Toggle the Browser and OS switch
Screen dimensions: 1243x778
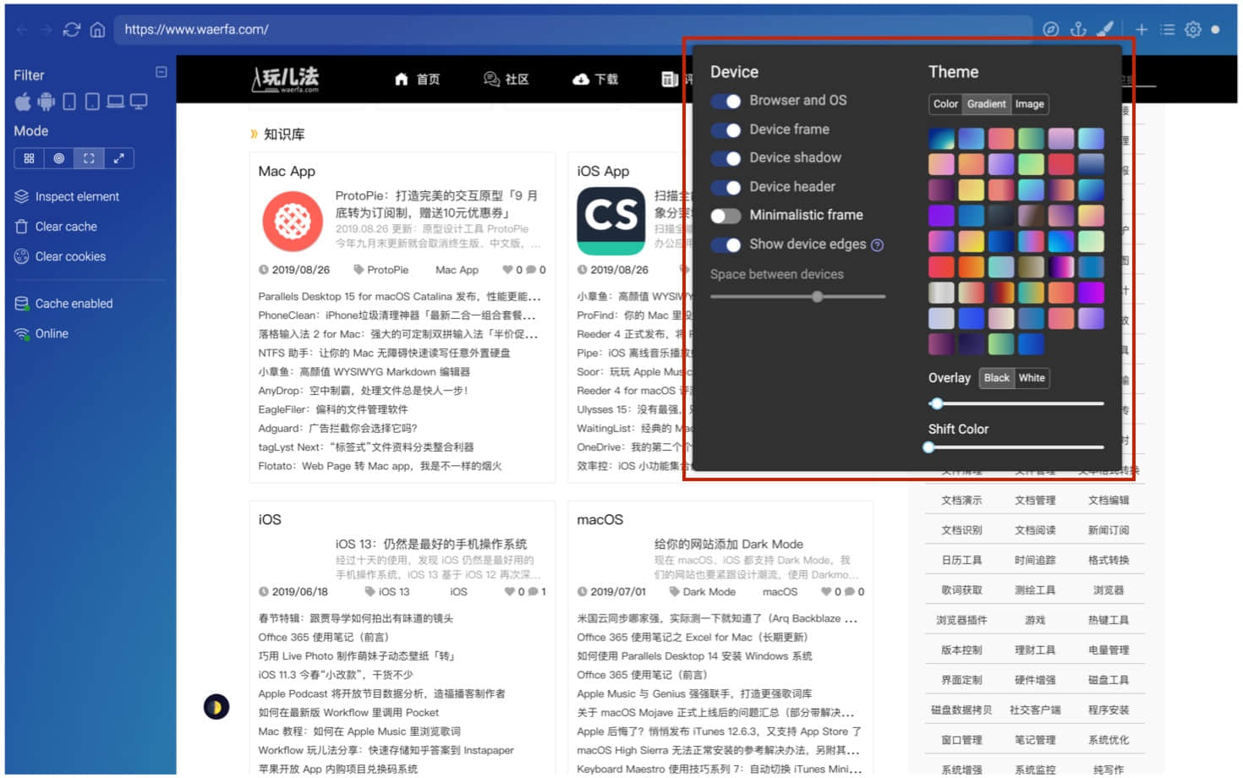coord(726,101)
